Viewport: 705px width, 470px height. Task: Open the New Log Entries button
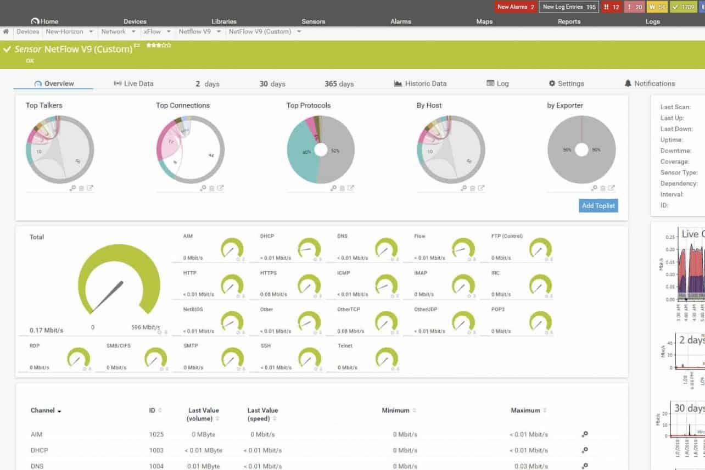tap(568, 7)
